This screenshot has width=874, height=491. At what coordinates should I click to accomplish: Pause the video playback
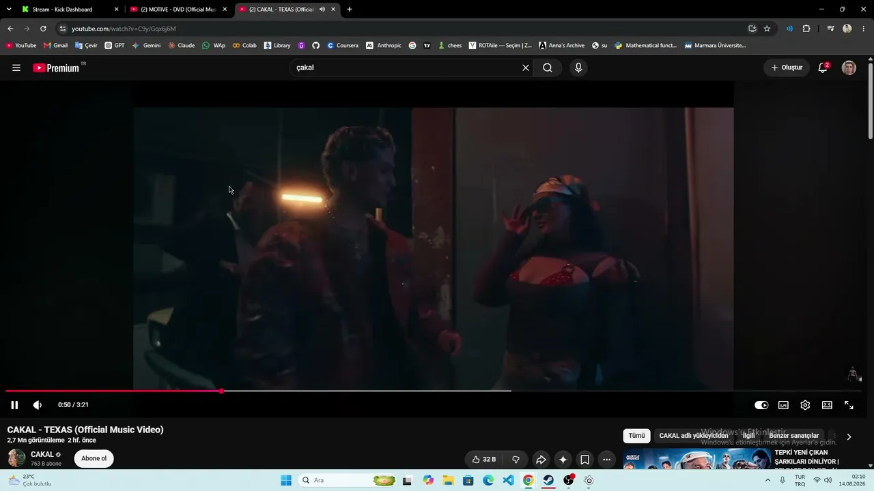(14, 405)
